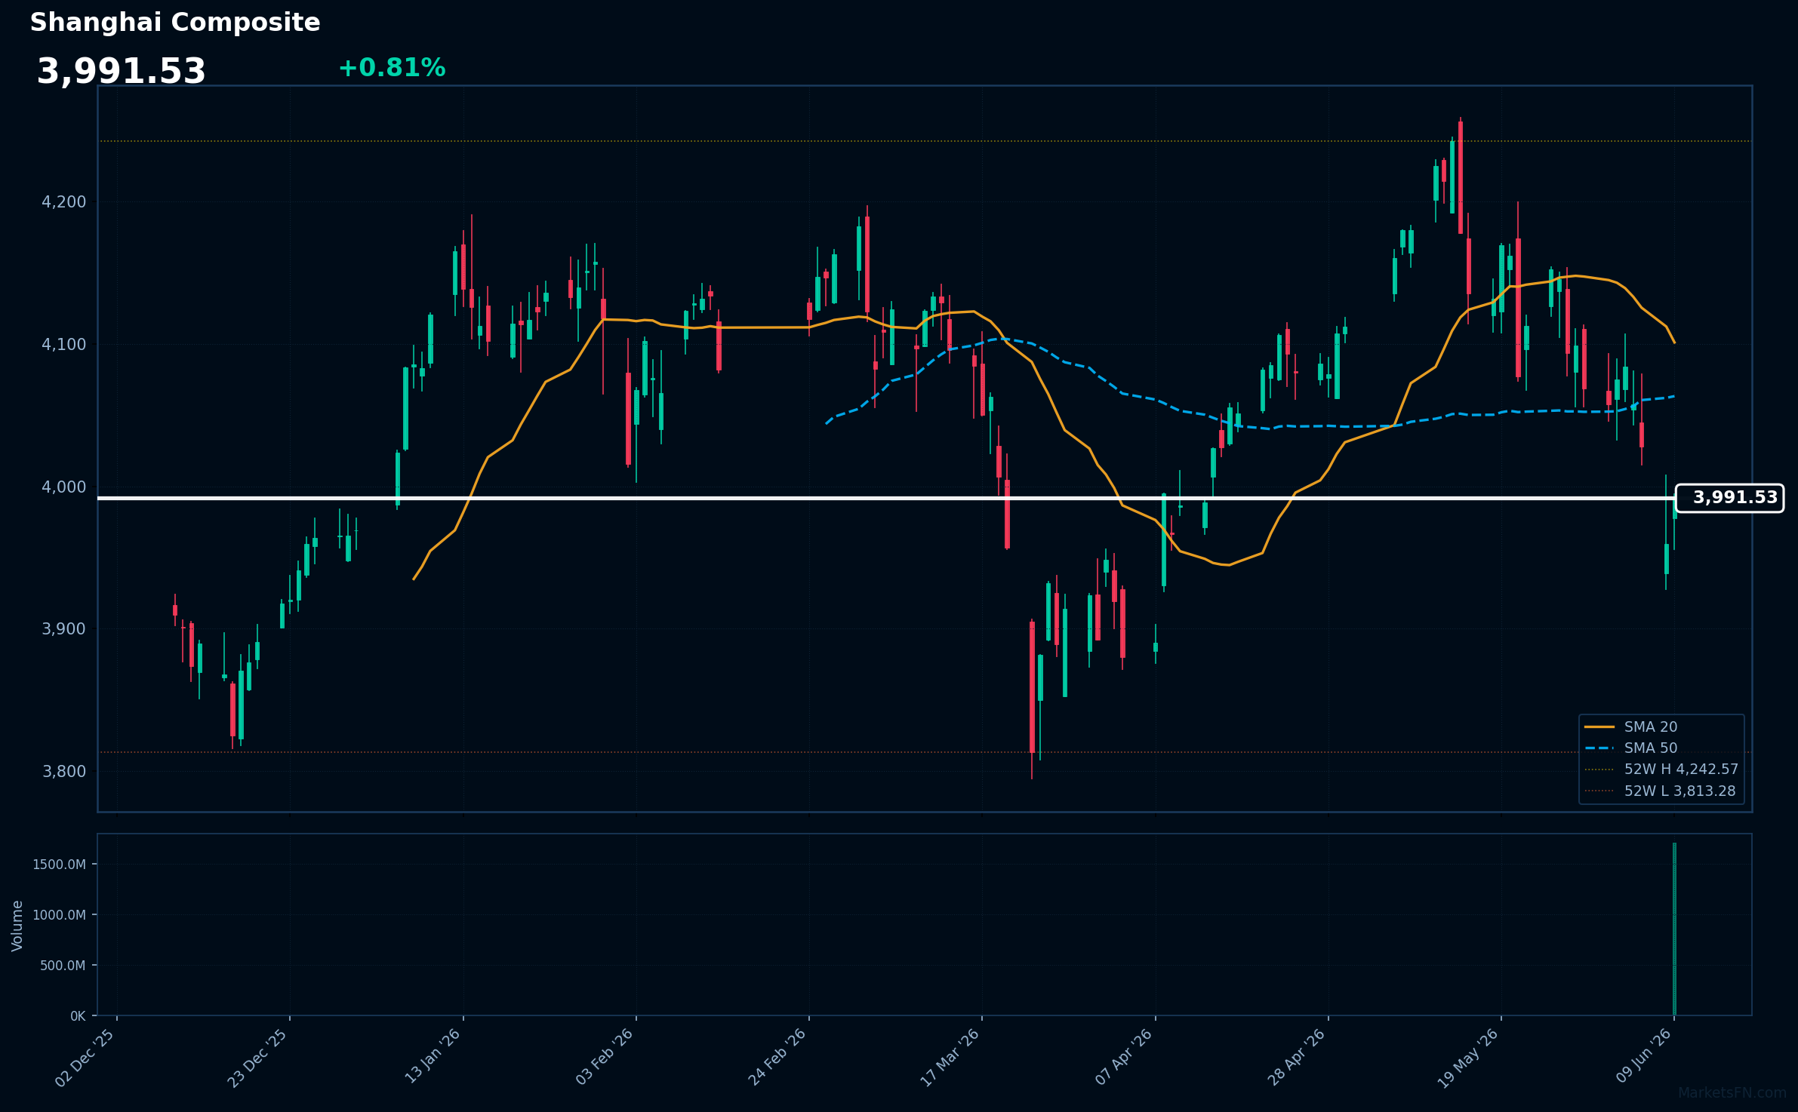Click the 3,800 price axis label
Screen dimensions: 1798x1112
coord(64,772)
